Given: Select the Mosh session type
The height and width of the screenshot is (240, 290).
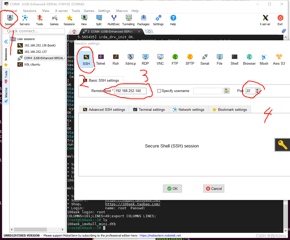Looking at the screenshot, I should tap(264, 60).
